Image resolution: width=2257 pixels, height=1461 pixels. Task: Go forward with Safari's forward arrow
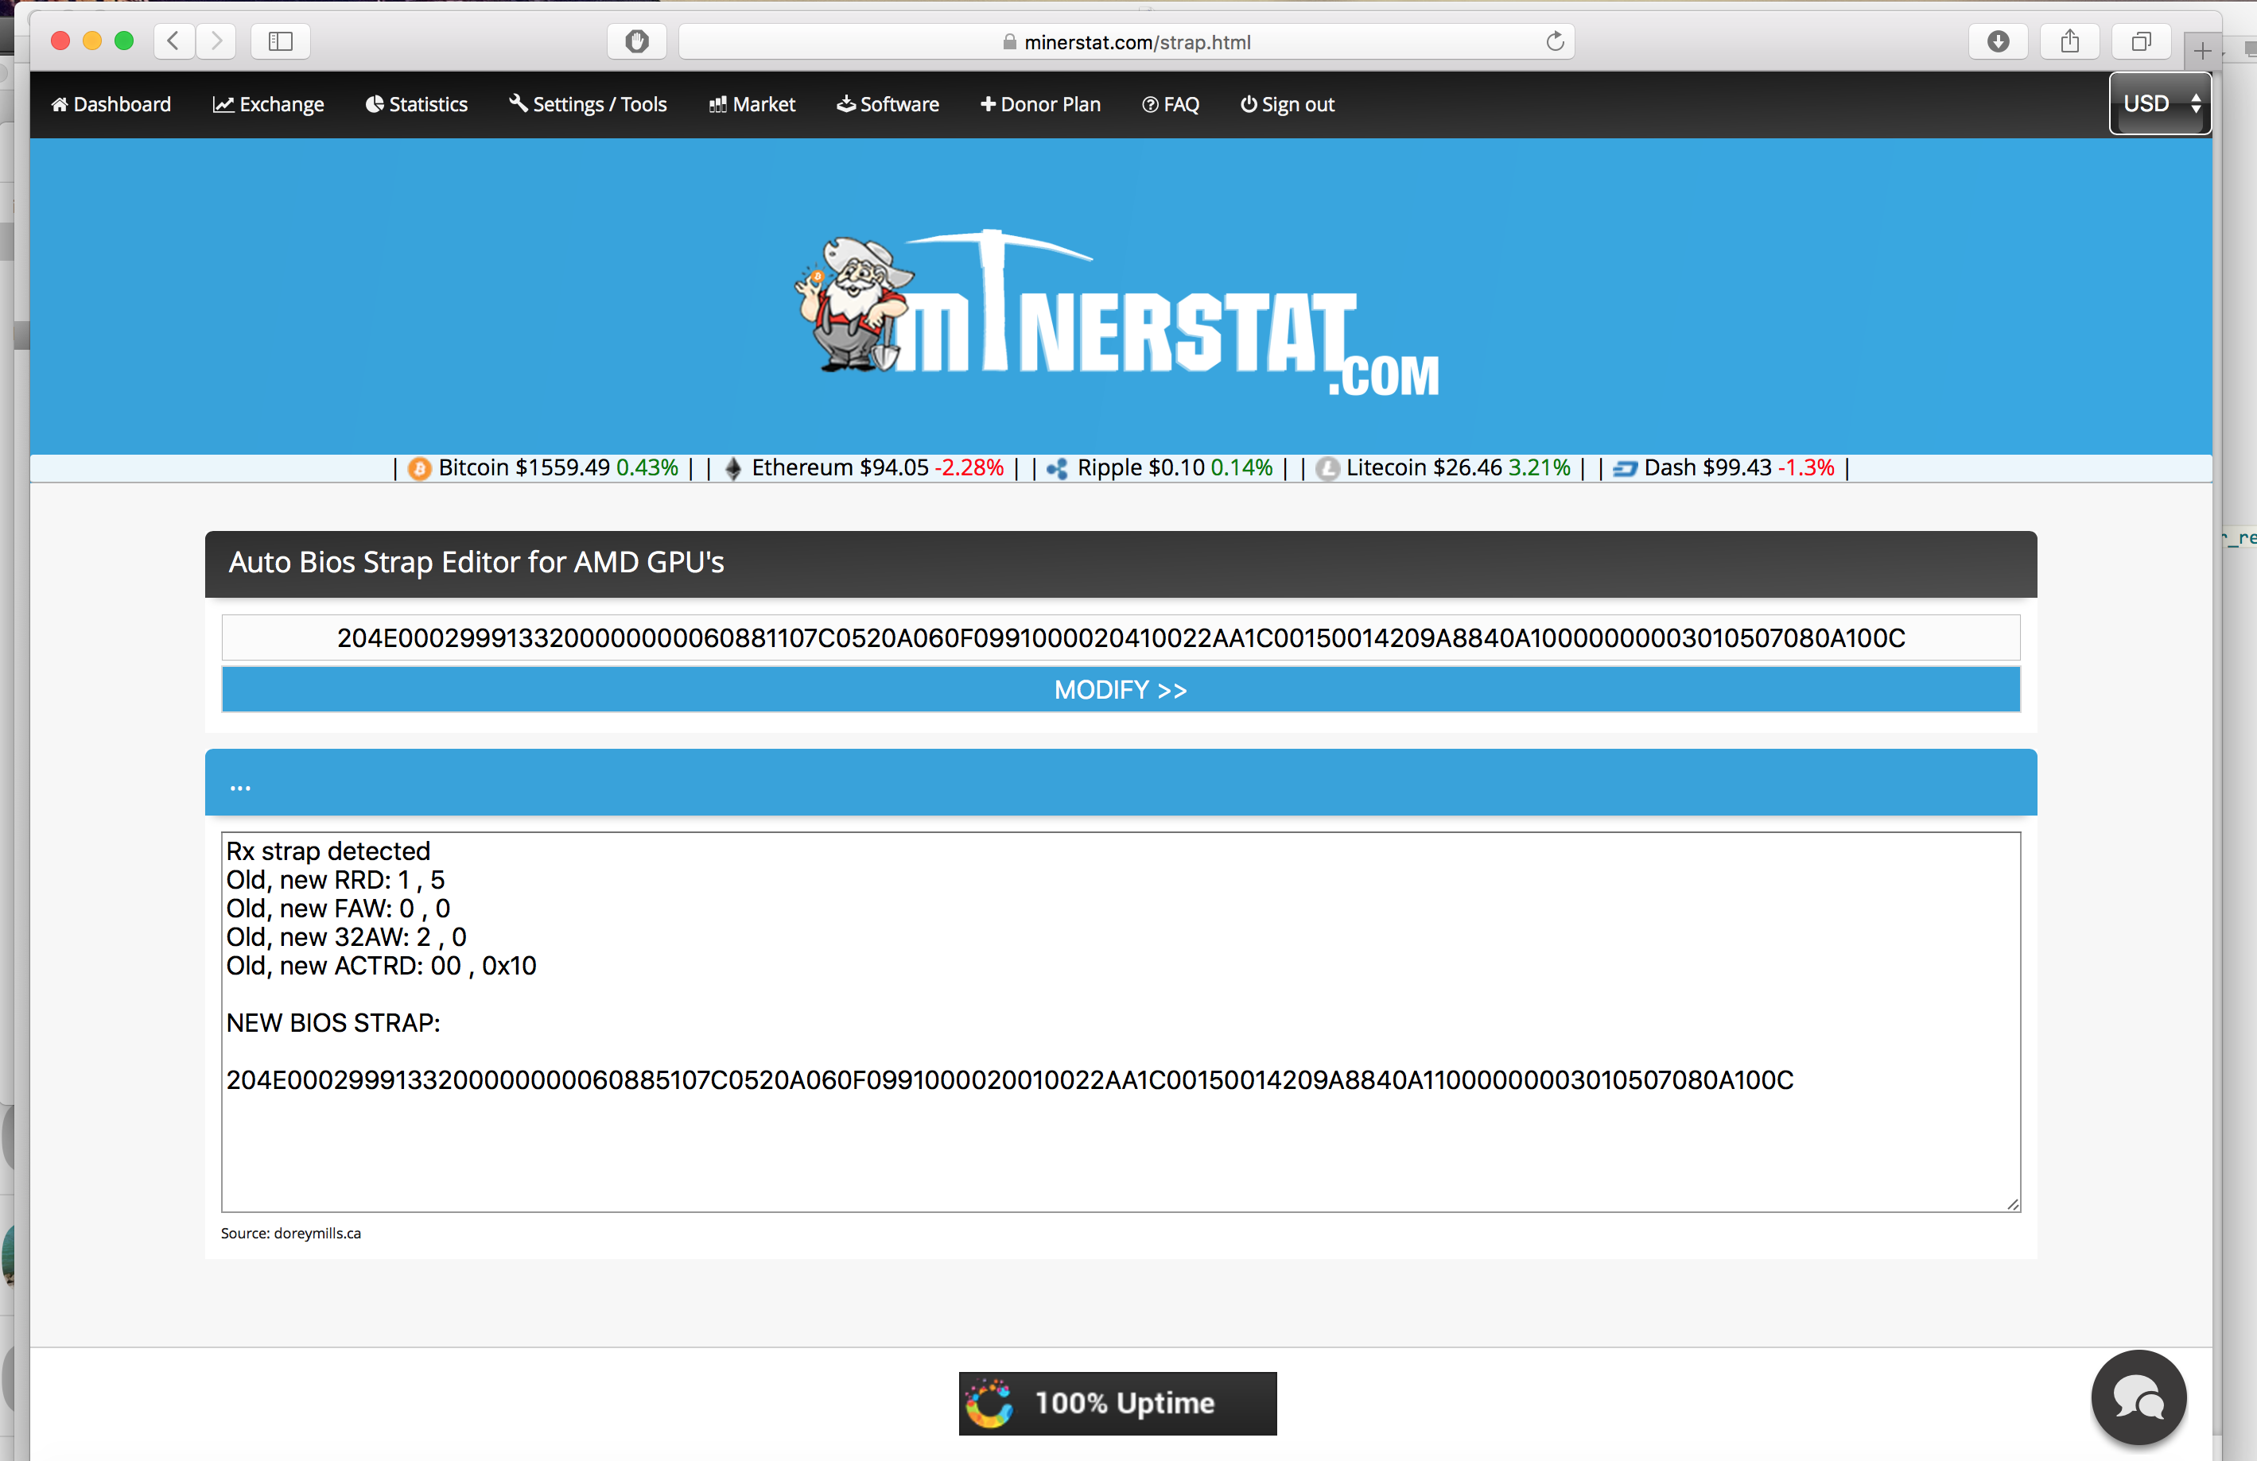click(216, 41)
